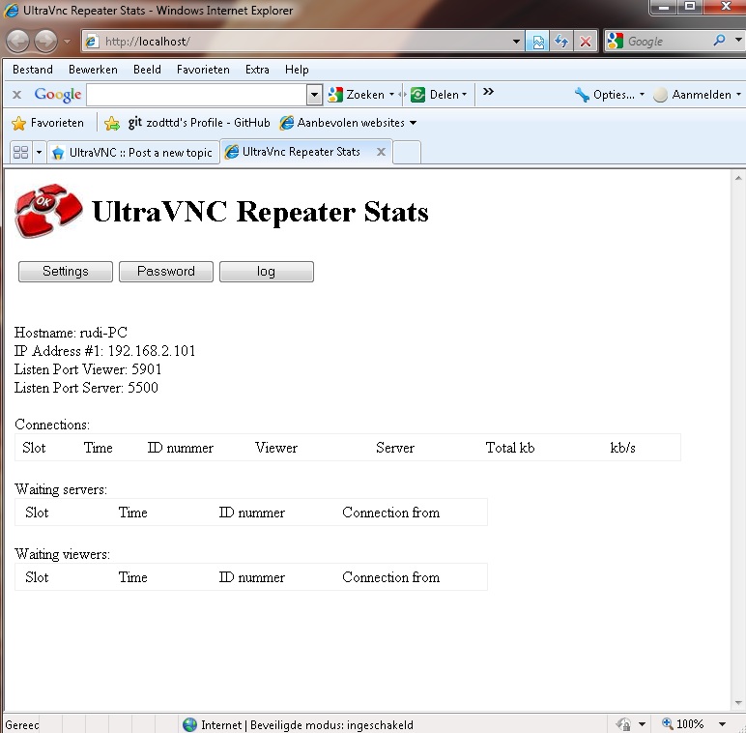
Task: Open the Beeld menu
Action: (147, 70)
